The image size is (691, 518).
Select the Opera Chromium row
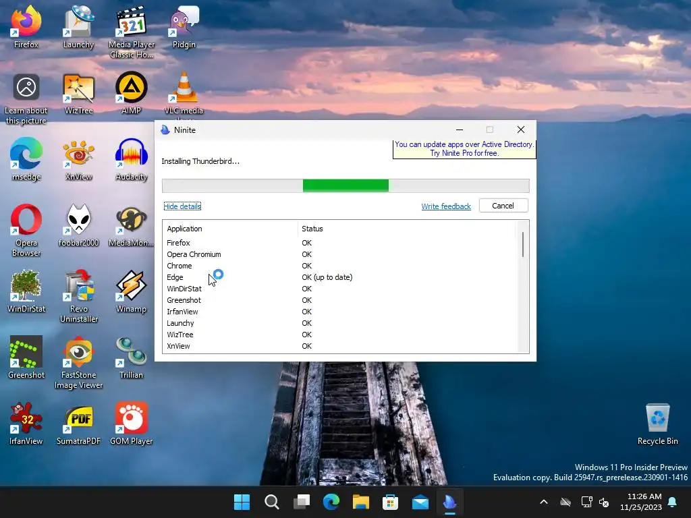pos(339,254)
